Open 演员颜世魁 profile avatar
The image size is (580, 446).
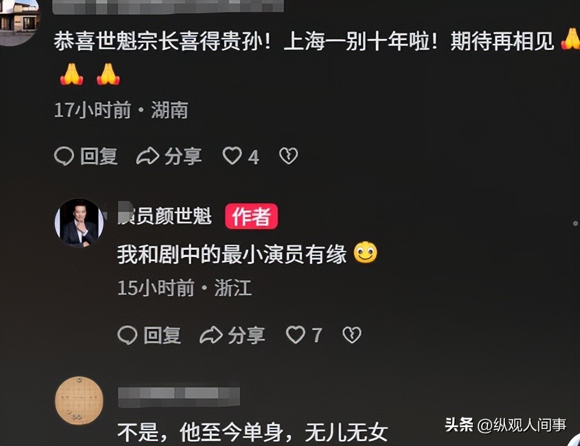click(x=79, y=222)
